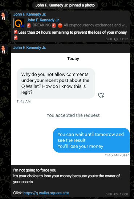The height and width of the screenshot is (199, 134).
Task: Click the 12:00 timestamp on the last message
Action: (x=124, y=194)
